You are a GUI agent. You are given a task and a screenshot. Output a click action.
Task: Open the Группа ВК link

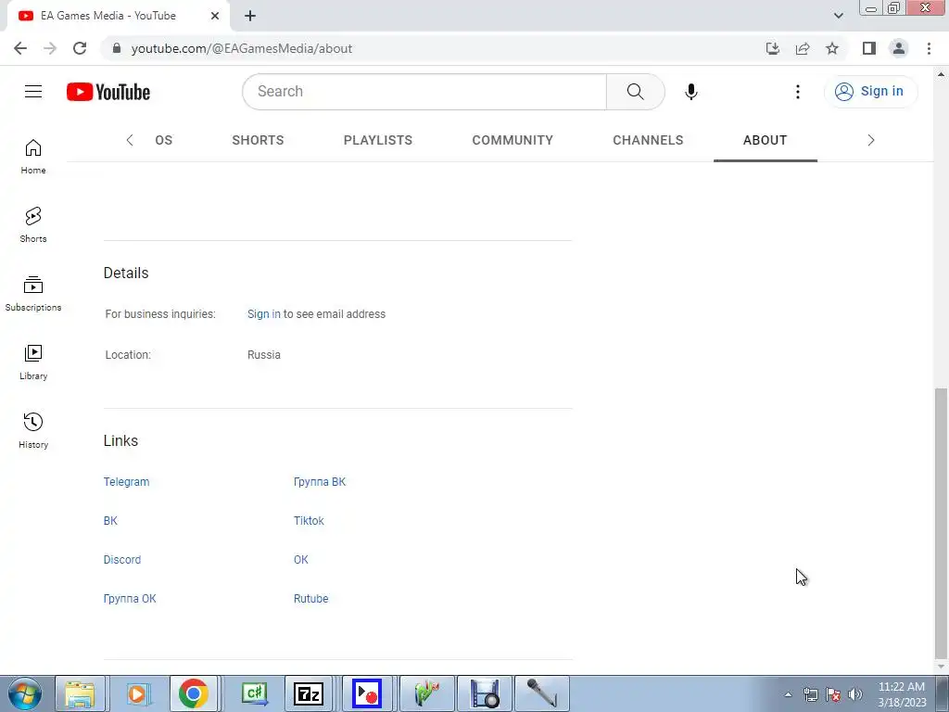click(320, 482)
